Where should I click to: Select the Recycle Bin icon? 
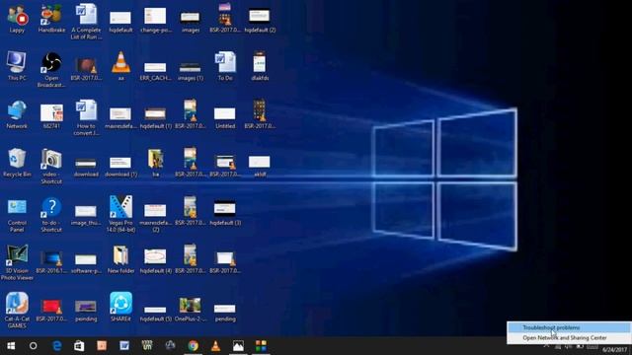coord(17,163)
